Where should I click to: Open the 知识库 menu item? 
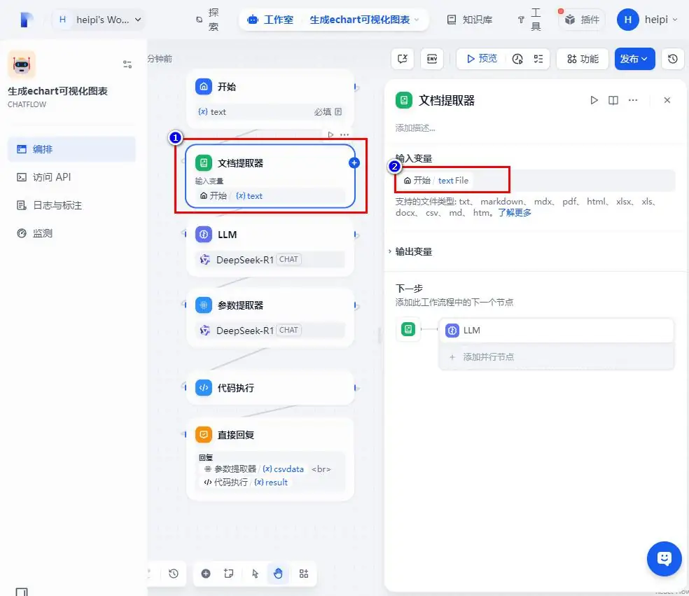469,19
